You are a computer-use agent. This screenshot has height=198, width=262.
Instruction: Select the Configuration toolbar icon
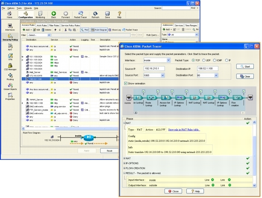[25, 15]
